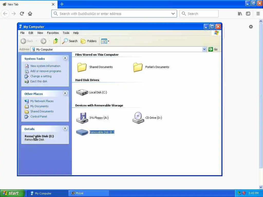Click scrollbar down arrow in browser
The image size is (263, 197).
coord(261,187)
